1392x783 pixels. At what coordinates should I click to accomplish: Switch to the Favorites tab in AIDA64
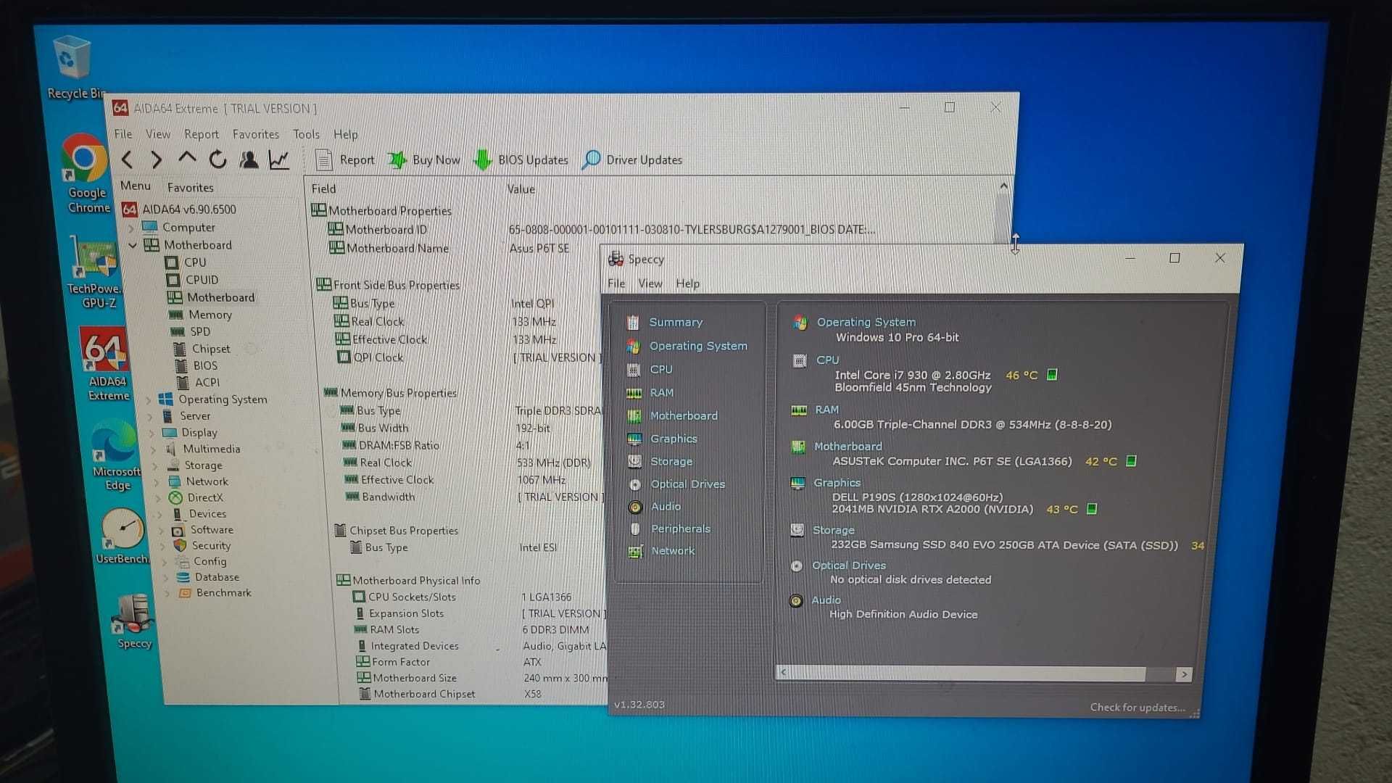point(191,187)
